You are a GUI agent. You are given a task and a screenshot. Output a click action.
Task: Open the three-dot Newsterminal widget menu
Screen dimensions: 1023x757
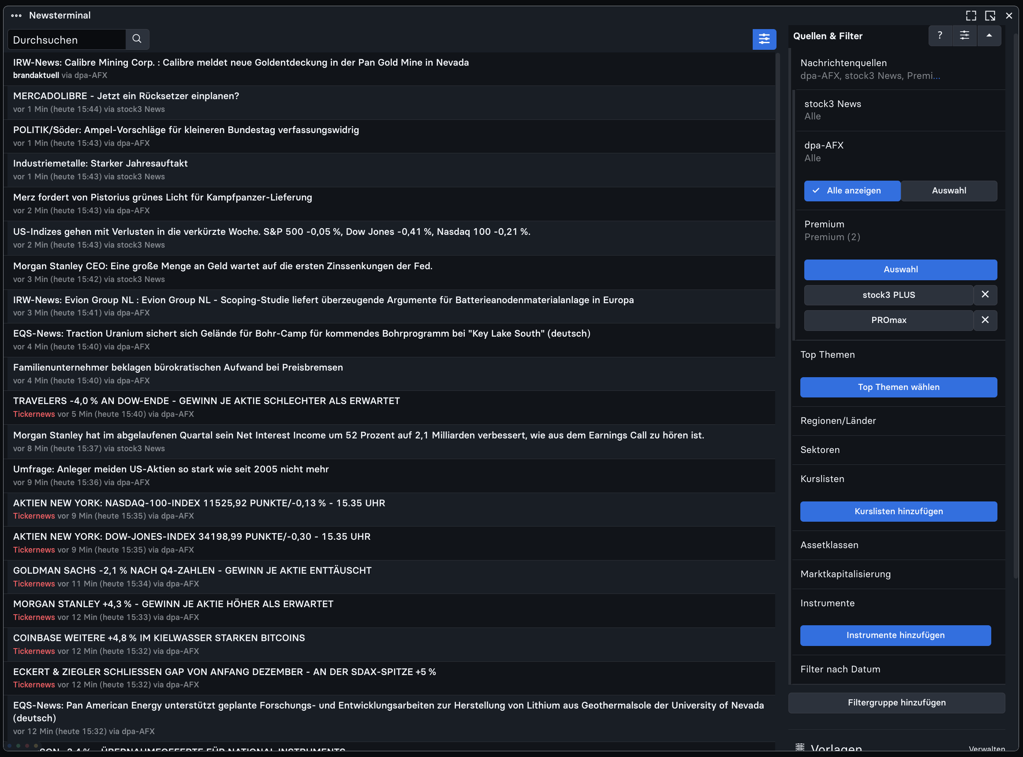(16, 15)
